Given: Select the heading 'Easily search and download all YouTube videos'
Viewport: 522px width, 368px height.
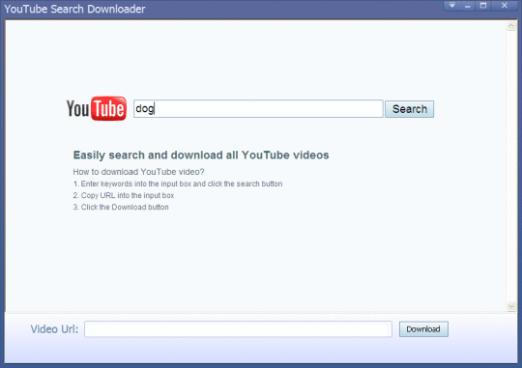Looking at the screenshot, I should 201,156.
